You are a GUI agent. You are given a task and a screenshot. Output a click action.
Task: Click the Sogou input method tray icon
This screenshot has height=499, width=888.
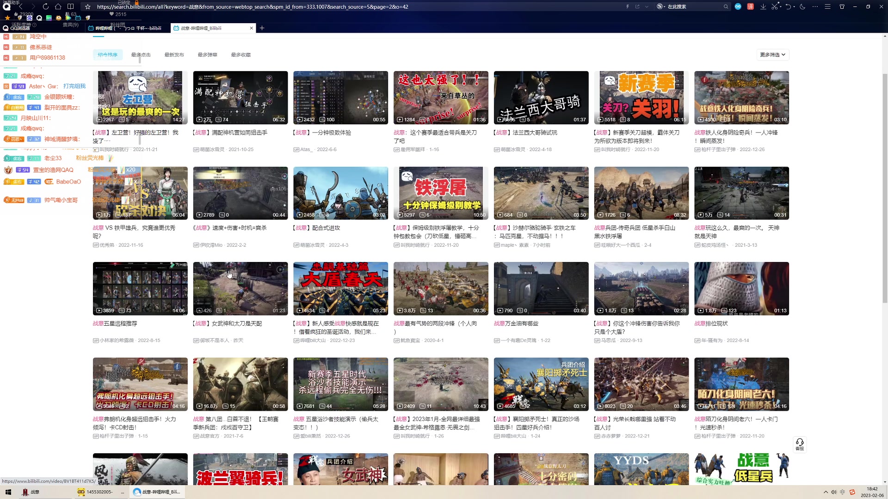click(x=852, y=492)
